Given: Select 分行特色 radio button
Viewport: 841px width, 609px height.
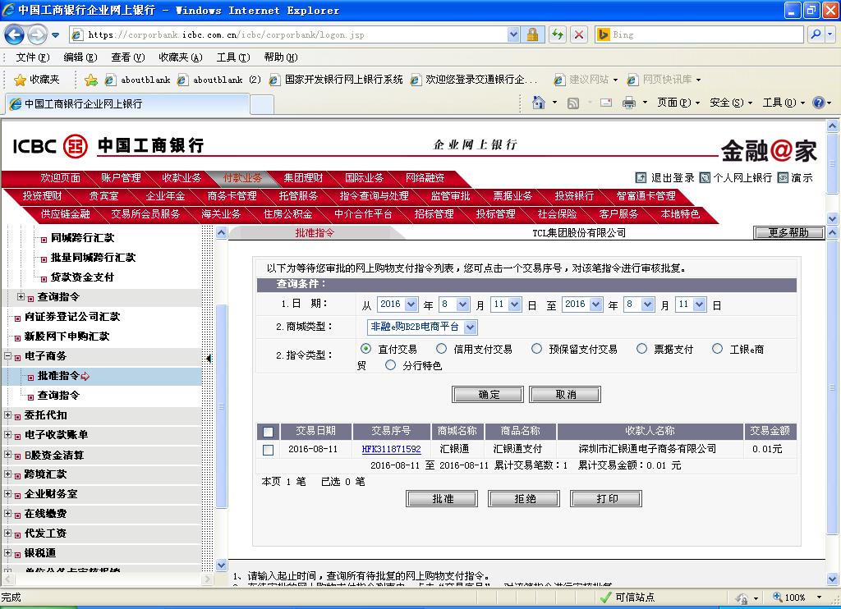Looking at the screenshot, I should 390,365.
